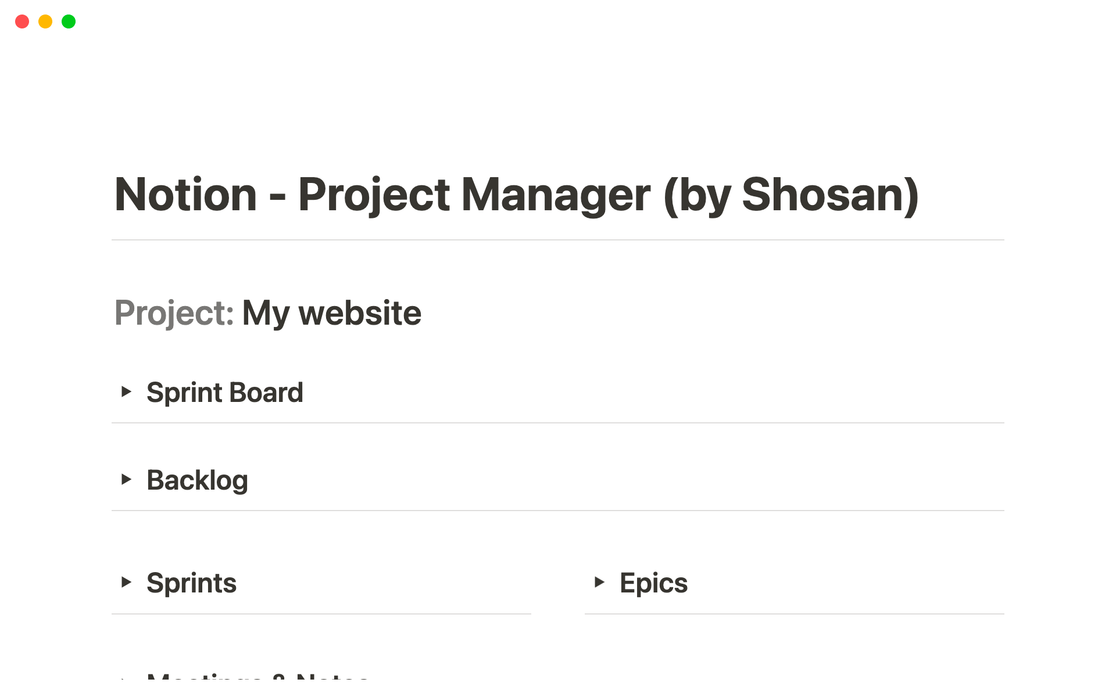
Task: Click the My website project name
Action: tap(331, 312)
